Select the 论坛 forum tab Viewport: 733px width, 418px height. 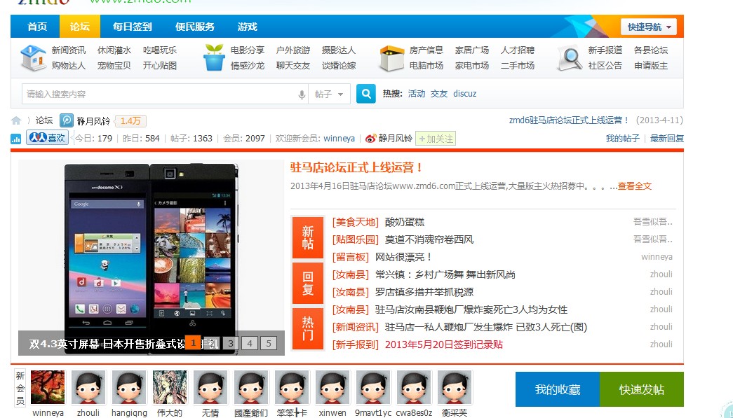click(x=80, y=27)
